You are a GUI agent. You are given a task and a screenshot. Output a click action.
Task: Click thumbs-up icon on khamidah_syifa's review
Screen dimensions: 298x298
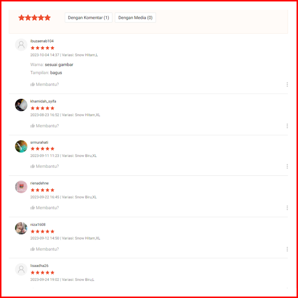coord(33,126)
